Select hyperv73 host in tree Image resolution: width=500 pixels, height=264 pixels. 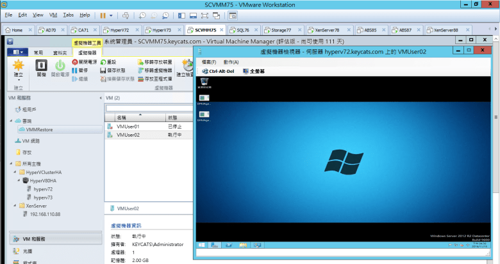tap(42, 198)
